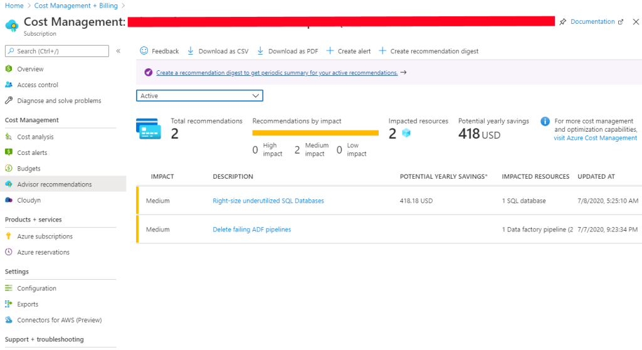Image resolution: width=642 pixels, height=350 pixels.
Task: Click the Download as PDF icon
Action: click(260, 51)
